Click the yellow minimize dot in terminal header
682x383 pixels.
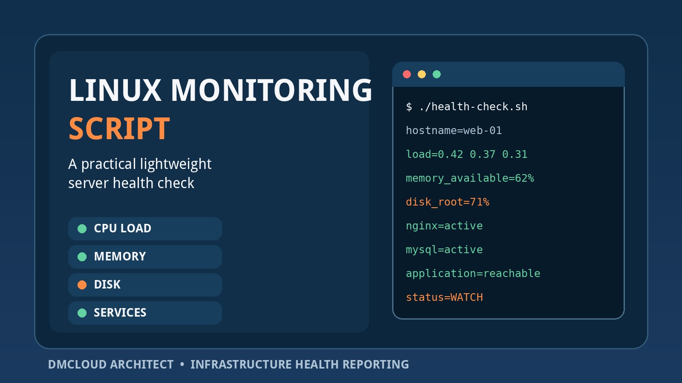tap(422, 74)
